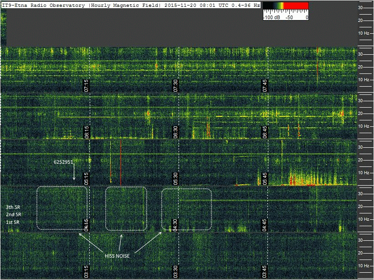Select the 06:15 time marker

pos(86,132)
